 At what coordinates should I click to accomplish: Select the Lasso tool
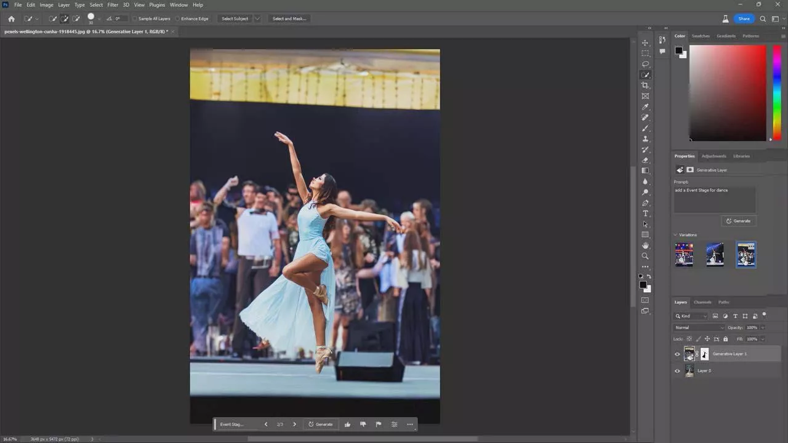pos(645,64)
